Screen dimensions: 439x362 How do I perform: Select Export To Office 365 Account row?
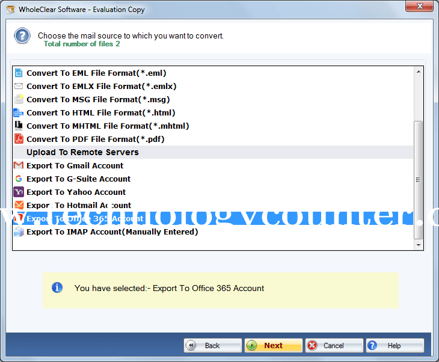pyautogui.click(x=213, y=218)
